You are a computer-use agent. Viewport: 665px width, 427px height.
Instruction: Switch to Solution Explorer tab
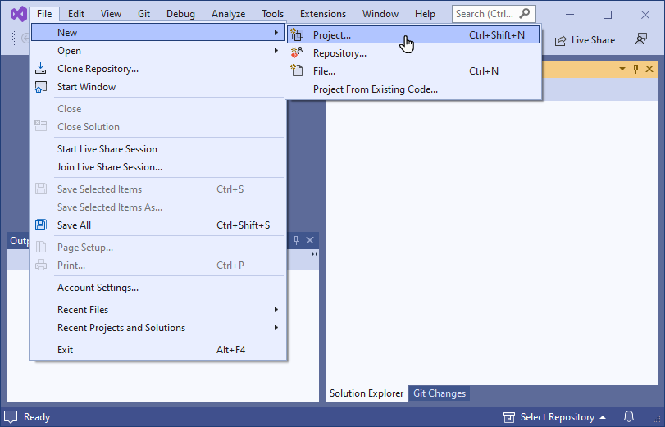[367, 393]
